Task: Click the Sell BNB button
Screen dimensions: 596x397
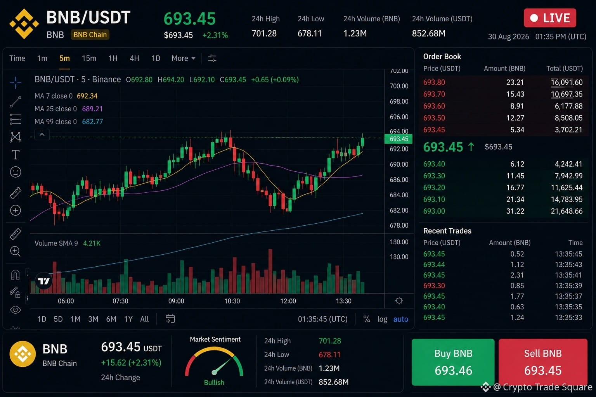Action: (543, 362)
